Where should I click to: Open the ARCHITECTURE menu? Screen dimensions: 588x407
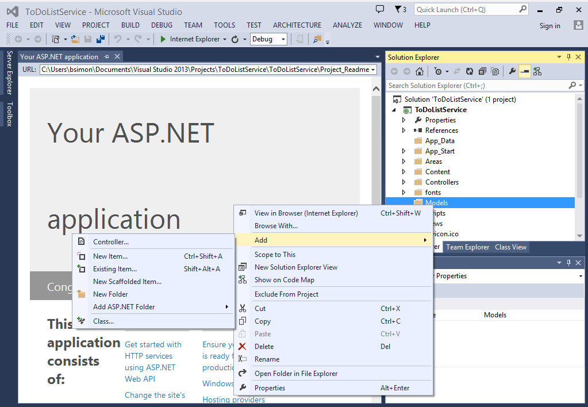pos(297,25)
